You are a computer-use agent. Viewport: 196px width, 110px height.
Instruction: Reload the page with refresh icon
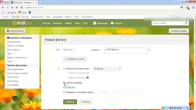(x=12, y=7)
